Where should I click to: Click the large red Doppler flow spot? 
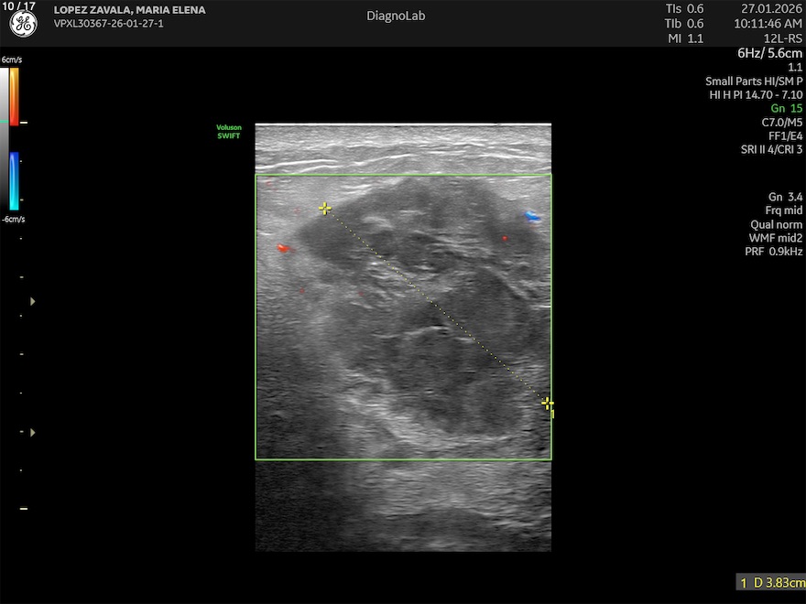click(284, 248)
